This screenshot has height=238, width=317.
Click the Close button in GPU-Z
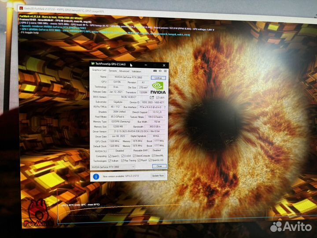pos(159,166)
